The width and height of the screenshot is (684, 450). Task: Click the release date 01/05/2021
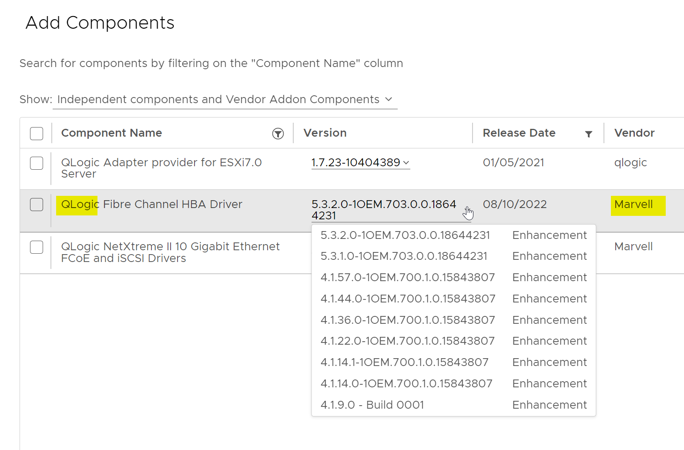click(513, 163)
